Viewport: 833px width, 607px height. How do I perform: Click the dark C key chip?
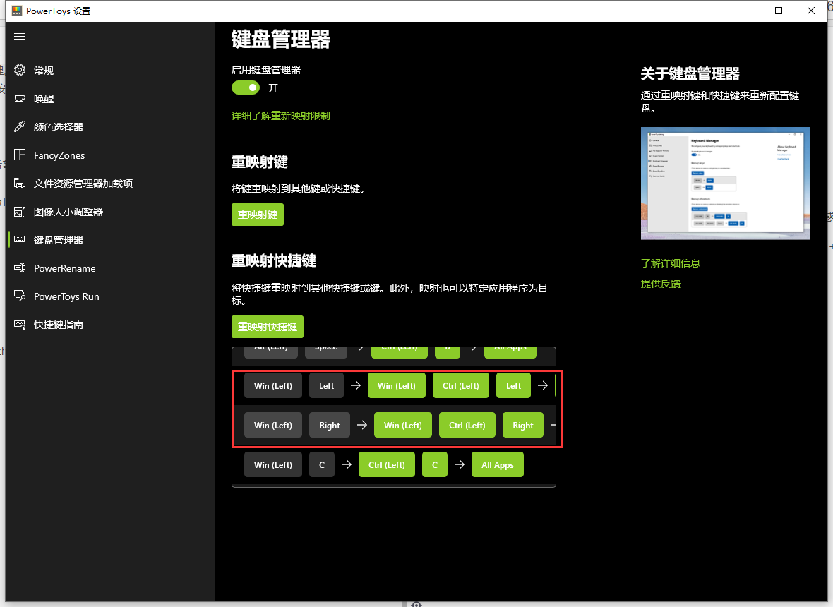pyautogui.click(x=321, y=464)
